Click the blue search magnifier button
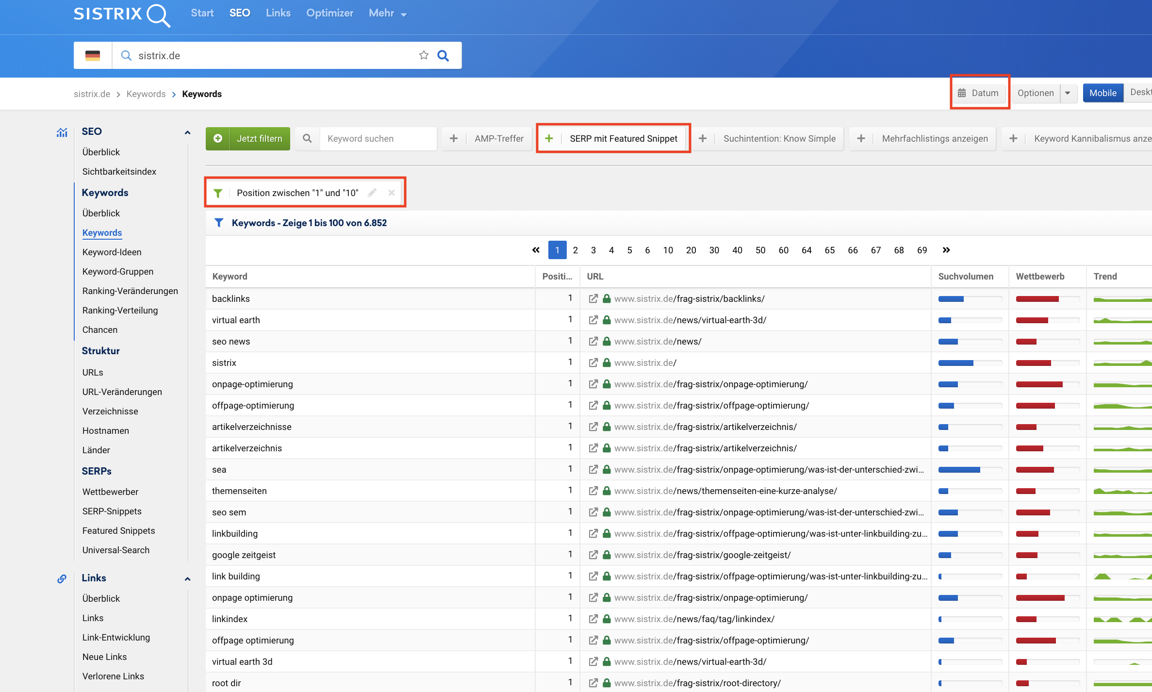Viewport: 1152px width, 692px height. click(443, 55)
